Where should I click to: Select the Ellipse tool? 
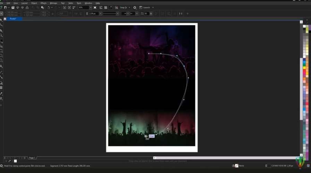[x=1, y=56]
